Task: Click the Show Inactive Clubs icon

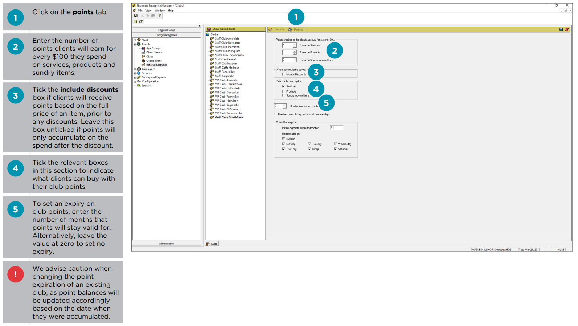Action: pos(209,29)
